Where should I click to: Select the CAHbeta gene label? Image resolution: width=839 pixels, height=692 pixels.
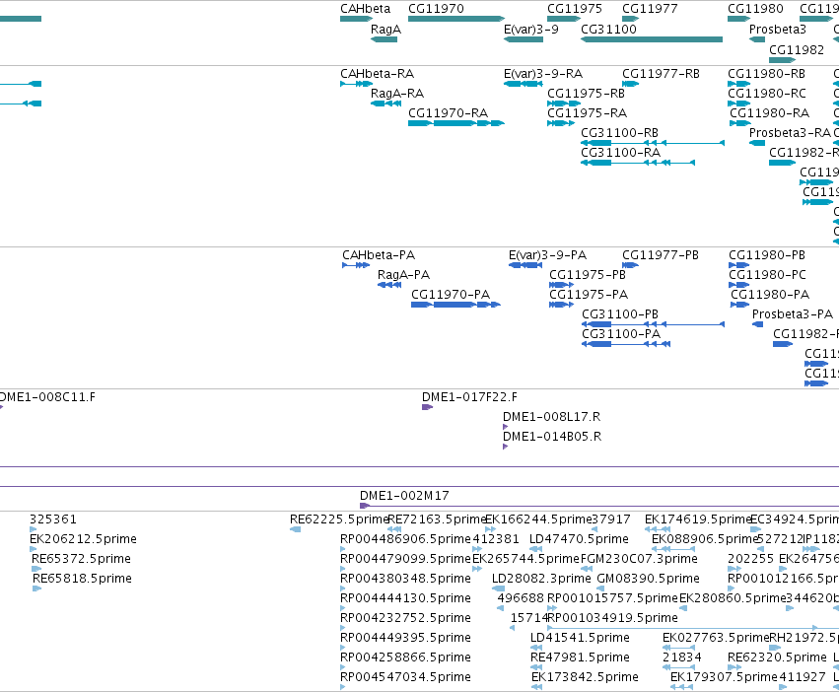(x=365, y=9)
